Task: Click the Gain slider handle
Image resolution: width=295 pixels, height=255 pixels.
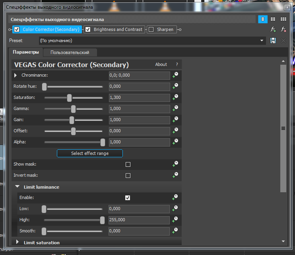Action: point(72,120)
